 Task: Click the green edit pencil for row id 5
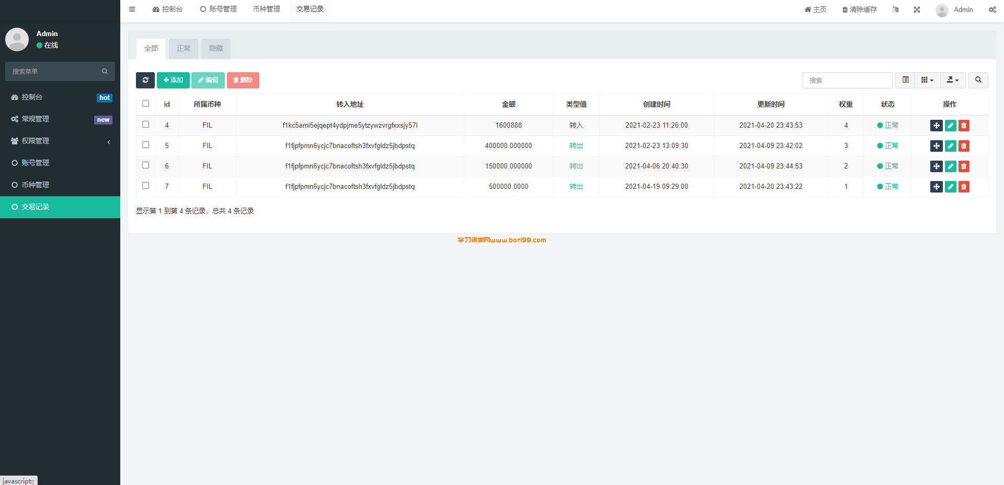tap(951, 146)
